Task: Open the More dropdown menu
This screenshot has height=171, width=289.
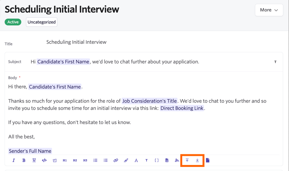Action: click(x=269, y=10)
